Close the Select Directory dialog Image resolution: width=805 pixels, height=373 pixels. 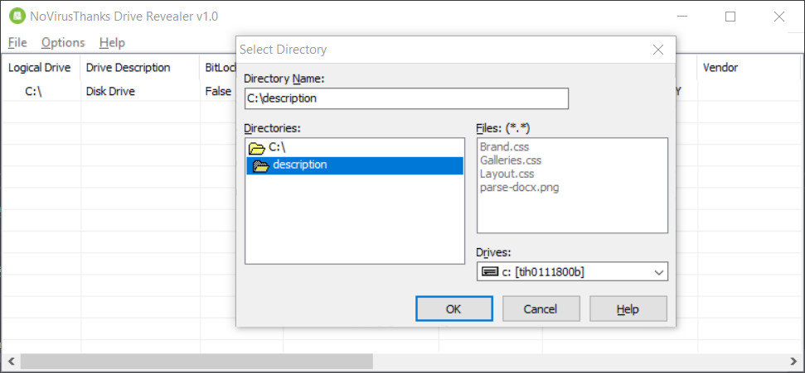[657, 50]
